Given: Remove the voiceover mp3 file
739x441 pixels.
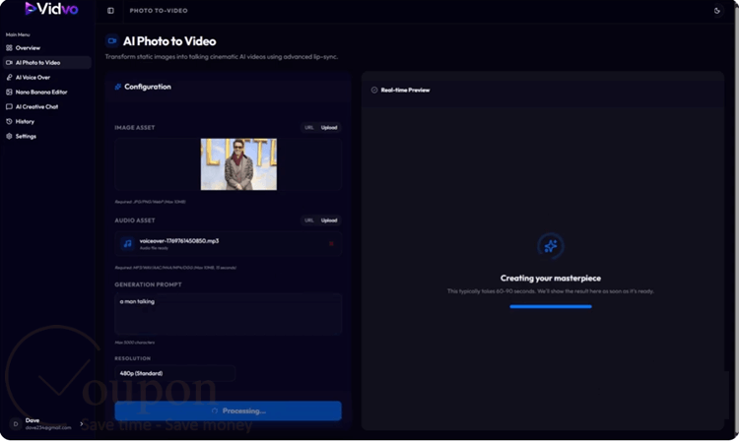Looking at the screenshot, I should (x=331, y=243).
